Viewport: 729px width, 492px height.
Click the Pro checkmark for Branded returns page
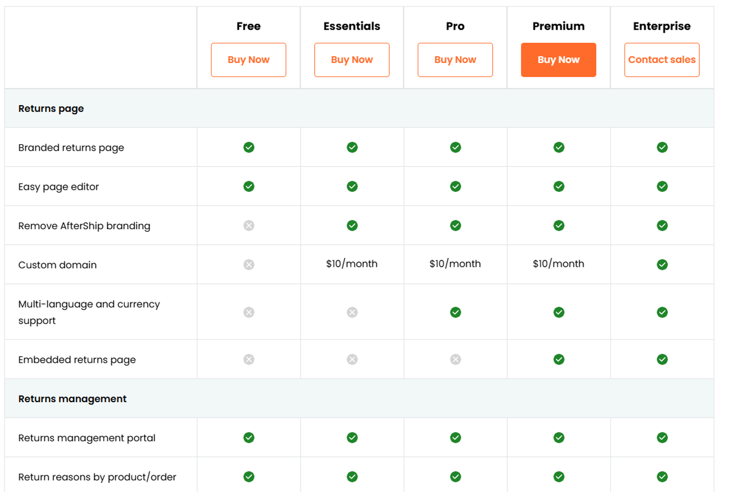click(x=455, y=147)
